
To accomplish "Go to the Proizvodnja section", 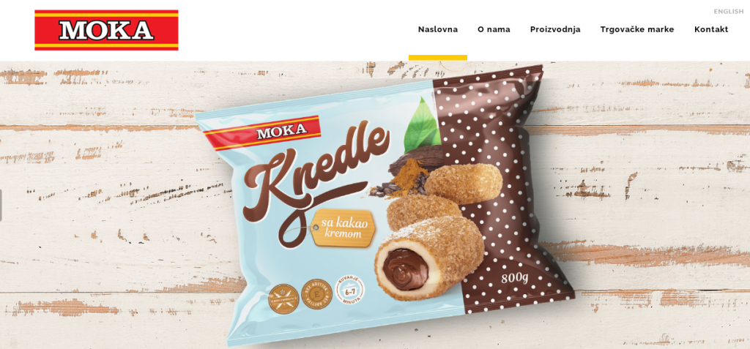I will [555, 29].
